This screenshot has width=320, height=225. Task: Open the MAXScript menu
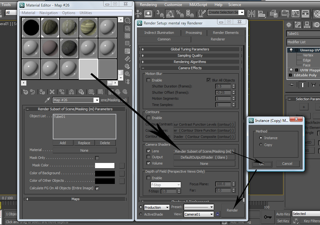pos(198,4)
